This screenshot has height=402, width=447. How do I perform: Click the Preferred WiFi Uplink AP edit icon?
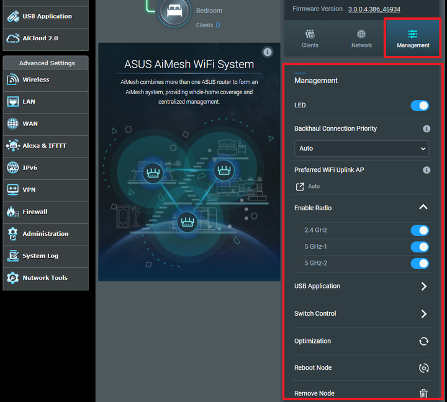click(x=300, y=187)
